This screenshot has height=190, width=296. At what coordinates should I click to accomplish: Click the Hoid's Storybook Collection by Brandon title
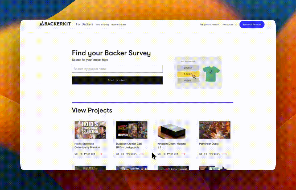pyautogui.click(x=87, y=146)
